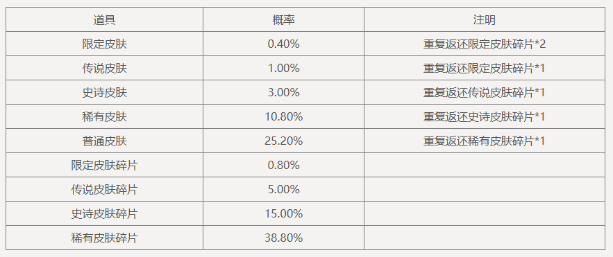Click the 限定皮肤碎片 item cell

(x=104, y=165)
